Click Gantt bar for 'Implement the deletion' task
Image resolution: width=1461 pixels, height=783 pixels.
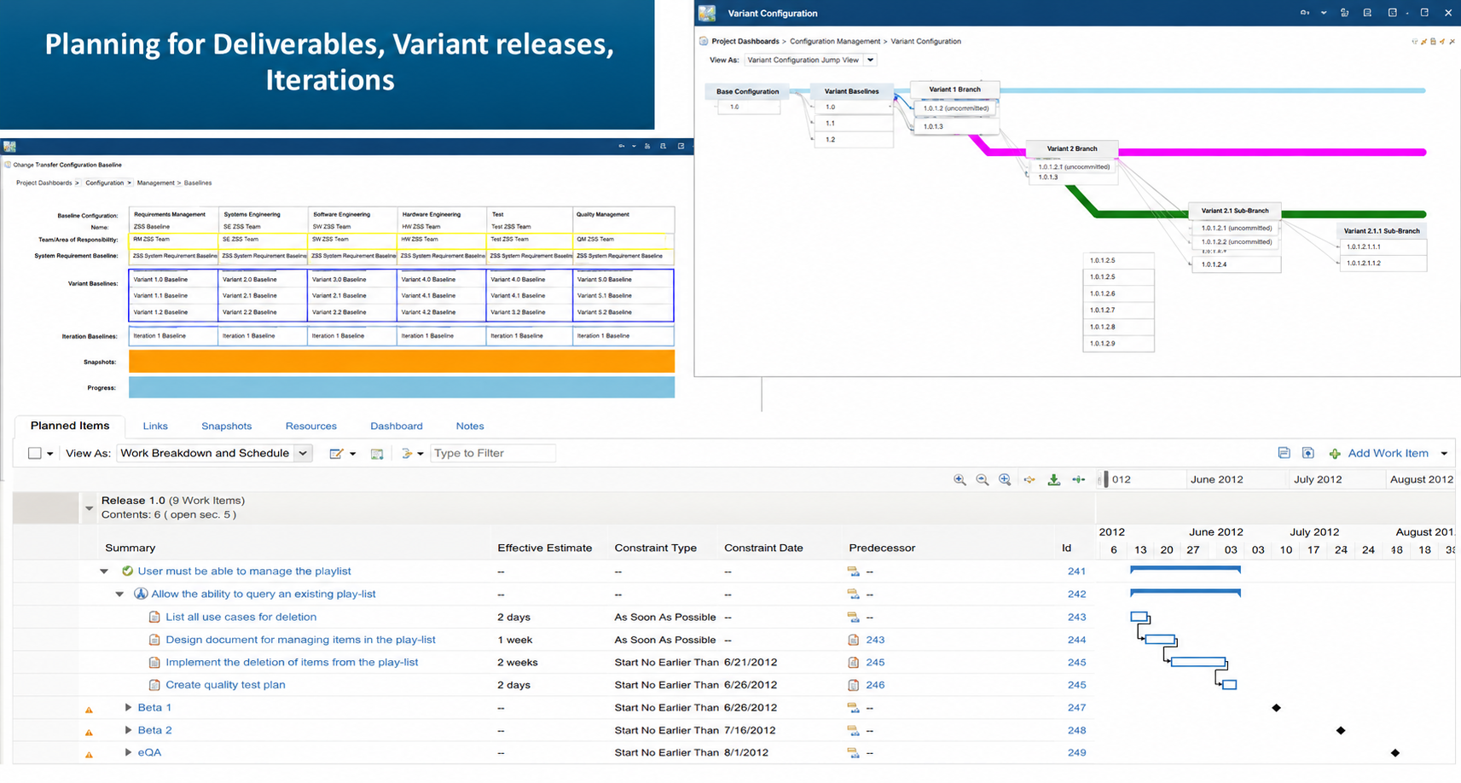click(x=1199, y=662)
